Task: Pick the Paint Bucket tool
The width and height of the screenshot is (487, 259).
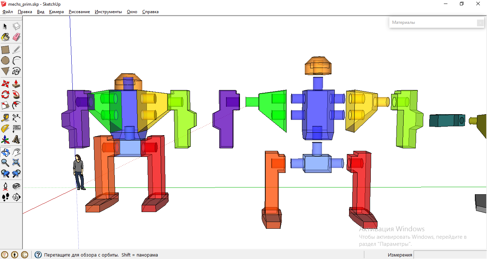Action: (x=5, y=37)
